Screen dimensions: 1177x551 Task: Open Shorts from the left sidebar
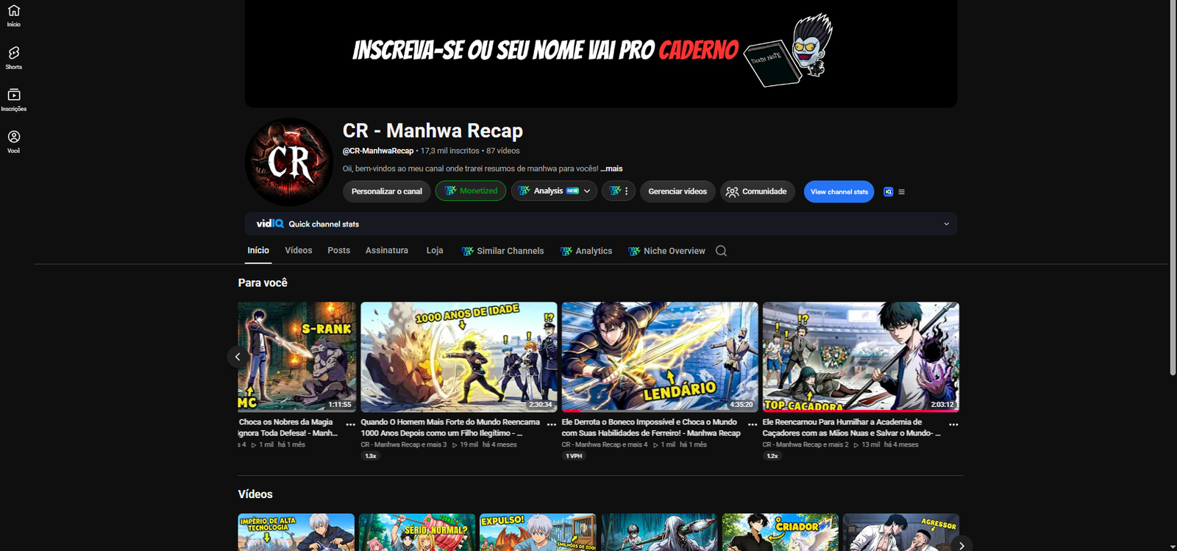click(14, 57)
